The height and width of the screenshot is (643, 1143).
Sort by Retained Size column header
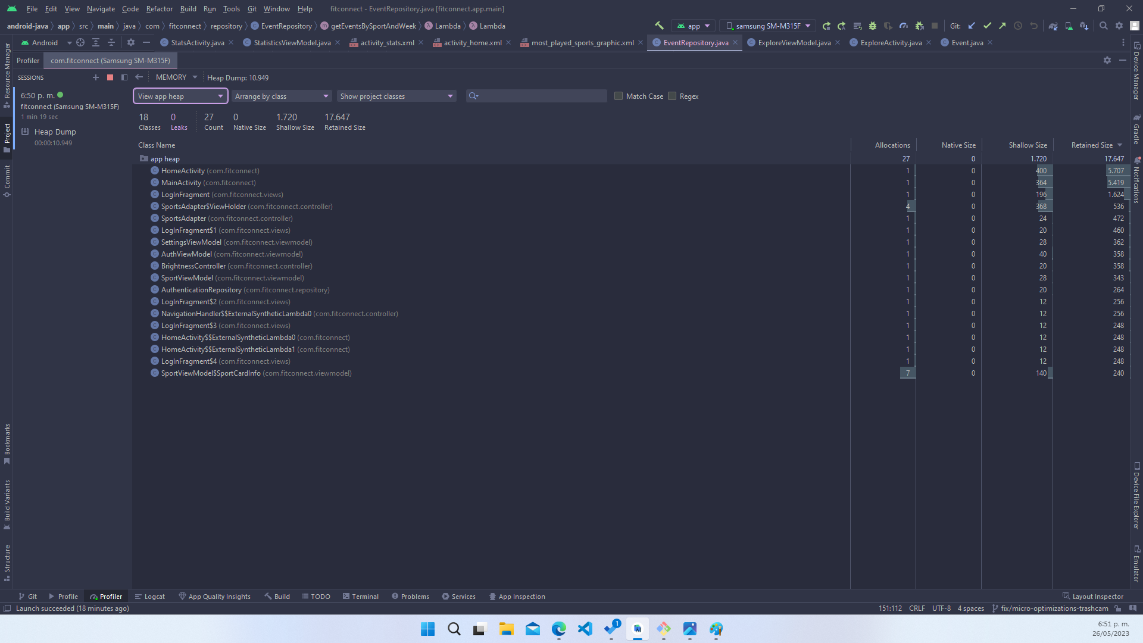1092,145
